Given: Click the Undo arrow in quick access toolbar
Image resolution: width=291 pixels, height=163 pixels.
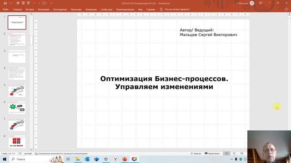Looking at the screenshot, I should coord(11,3).
